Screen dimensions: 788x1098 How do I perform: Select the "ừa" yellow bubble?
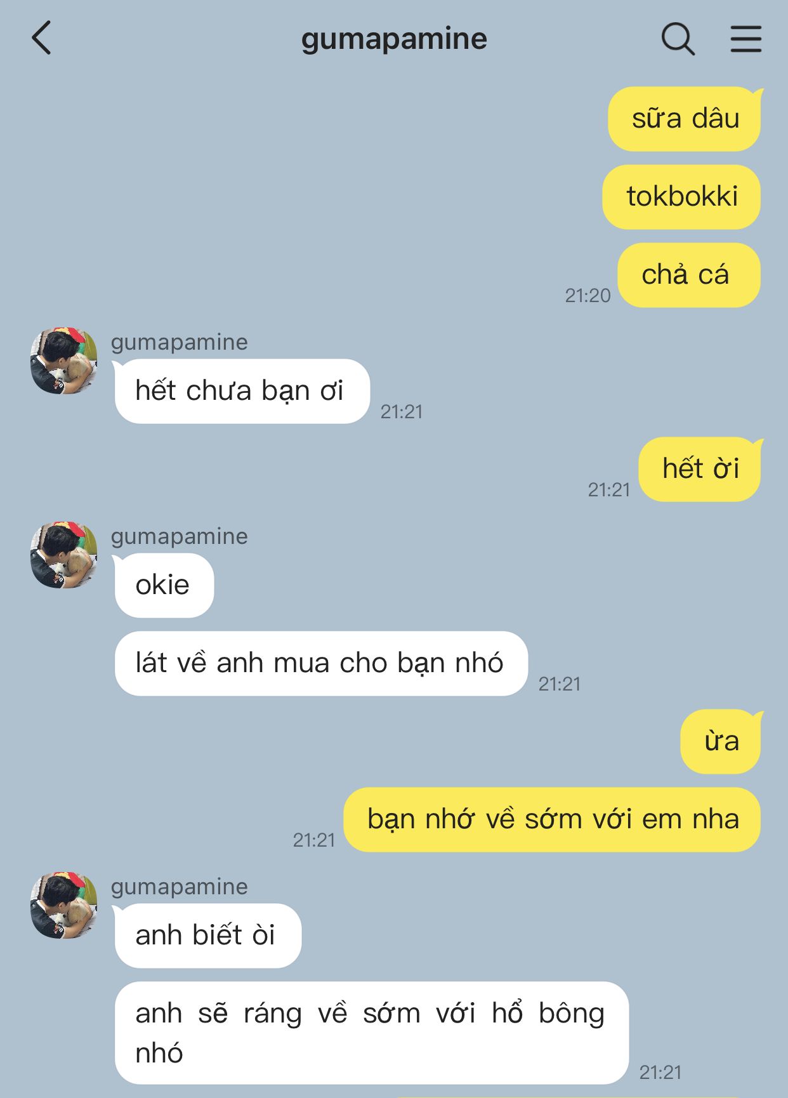721,741
